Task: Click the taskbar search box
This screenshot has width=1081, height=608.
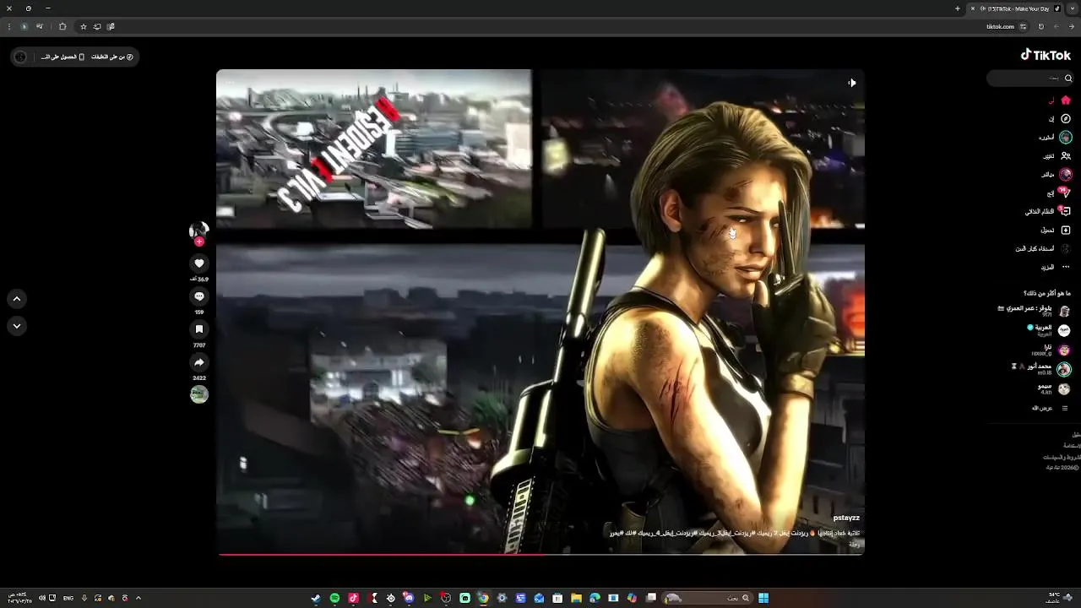Action: pos(709,598)
